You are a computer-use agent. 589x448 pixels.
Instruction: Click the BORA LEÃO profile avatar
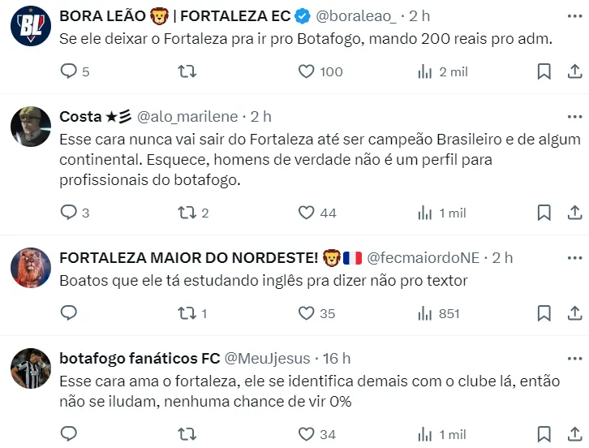pos(31,25)
